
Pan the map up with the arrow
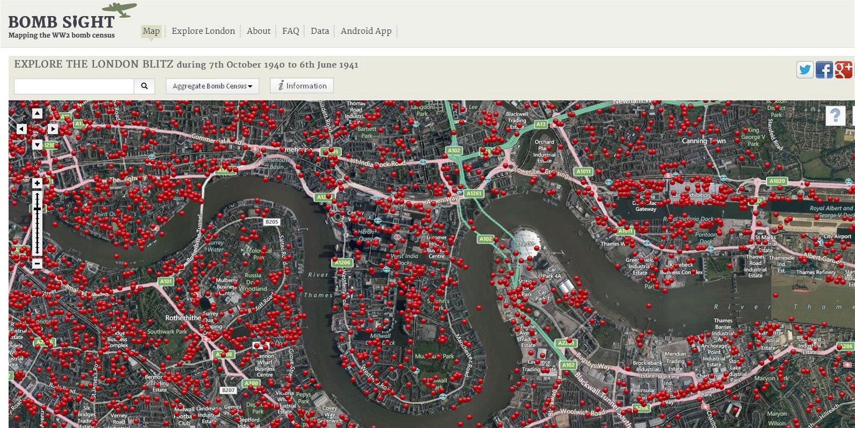pyautogui.click(x=37, y=113)
